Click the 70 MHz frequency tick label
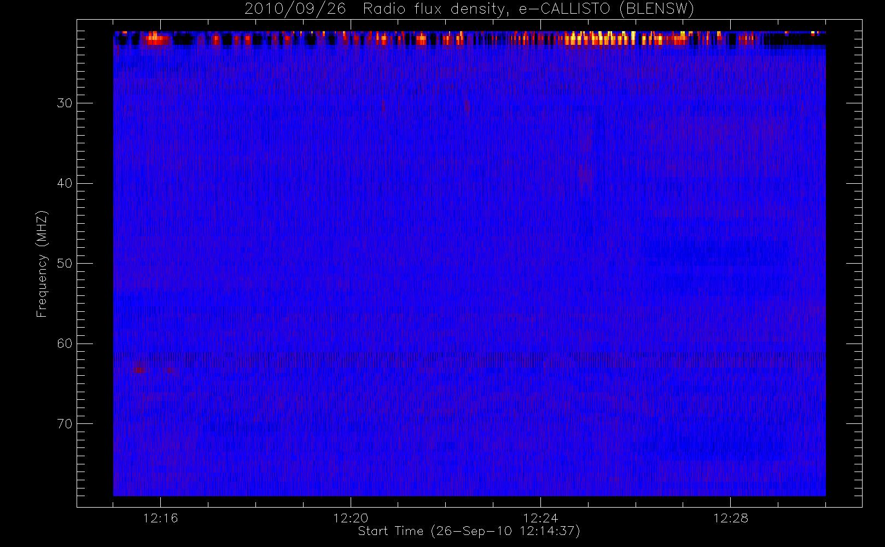The width and height of the screenshot is (885, 547). [65, 424]
